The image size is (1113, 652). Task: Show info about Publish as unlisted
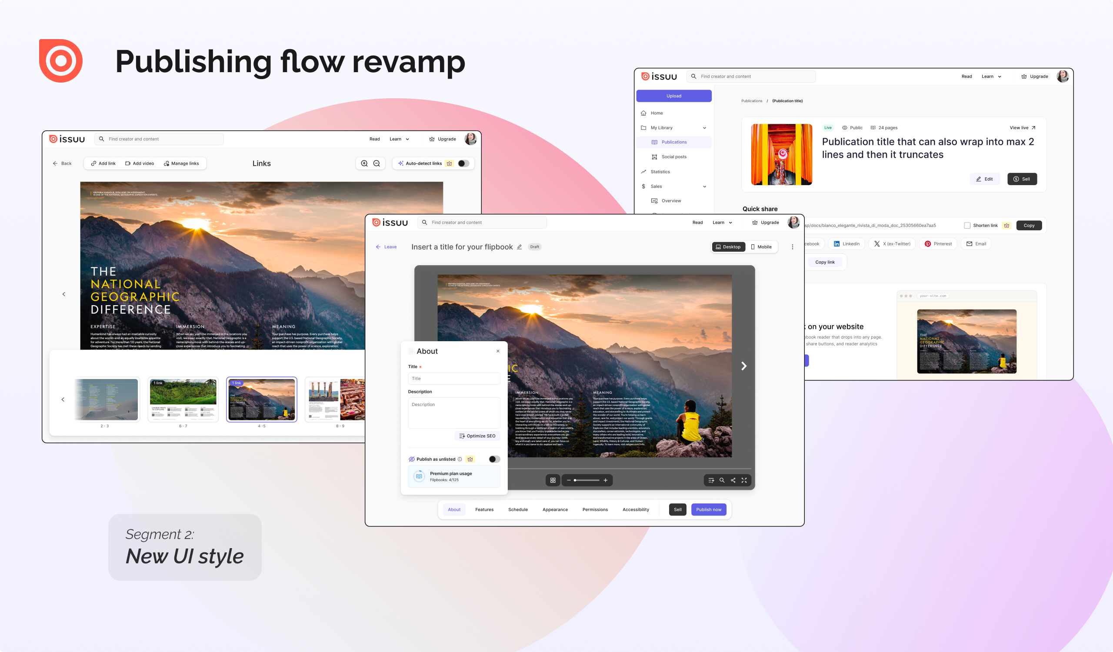tap(460, 459)
